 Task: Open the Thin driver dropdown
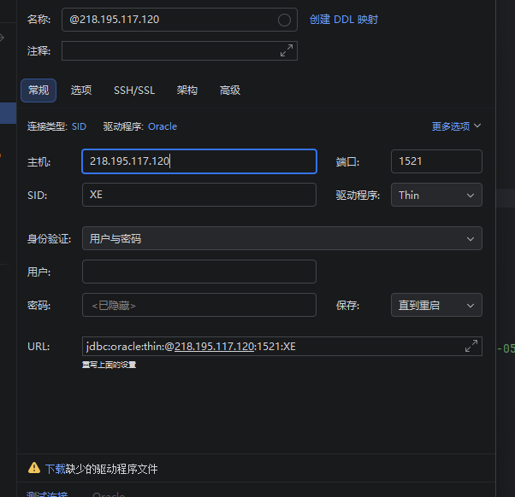pos(436,195)
